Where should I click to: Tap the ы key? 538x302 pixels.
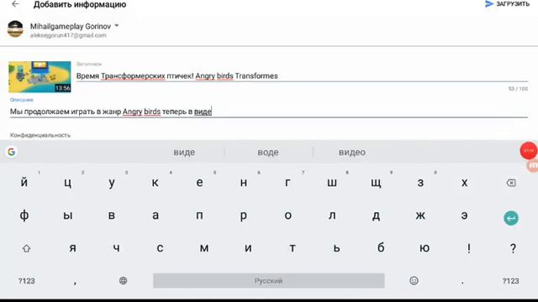(x=68, y=216)
